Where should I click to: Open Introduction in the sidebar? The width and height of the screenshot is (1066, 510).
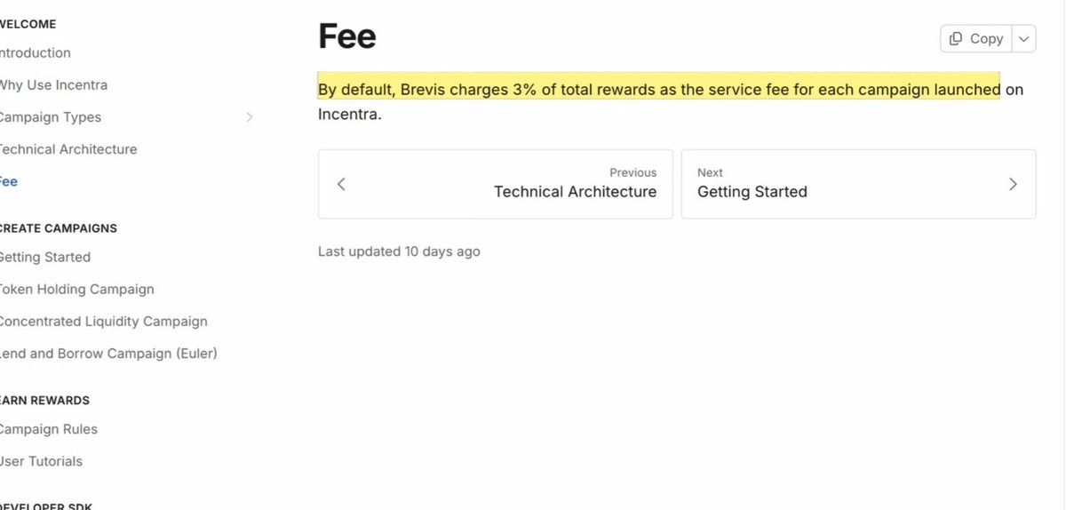click(x=36, y=53)
